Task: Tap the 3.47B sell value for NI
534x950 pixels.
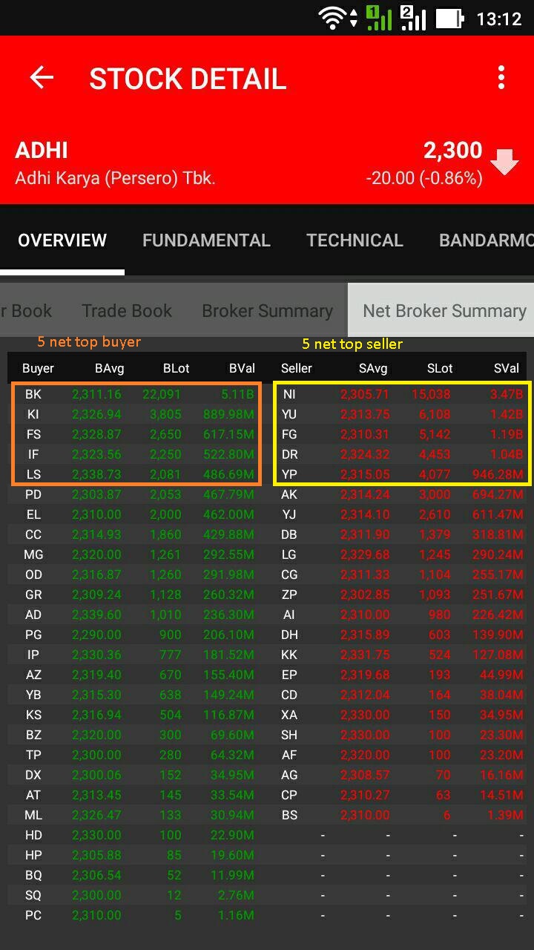Action: click(507, 394)
